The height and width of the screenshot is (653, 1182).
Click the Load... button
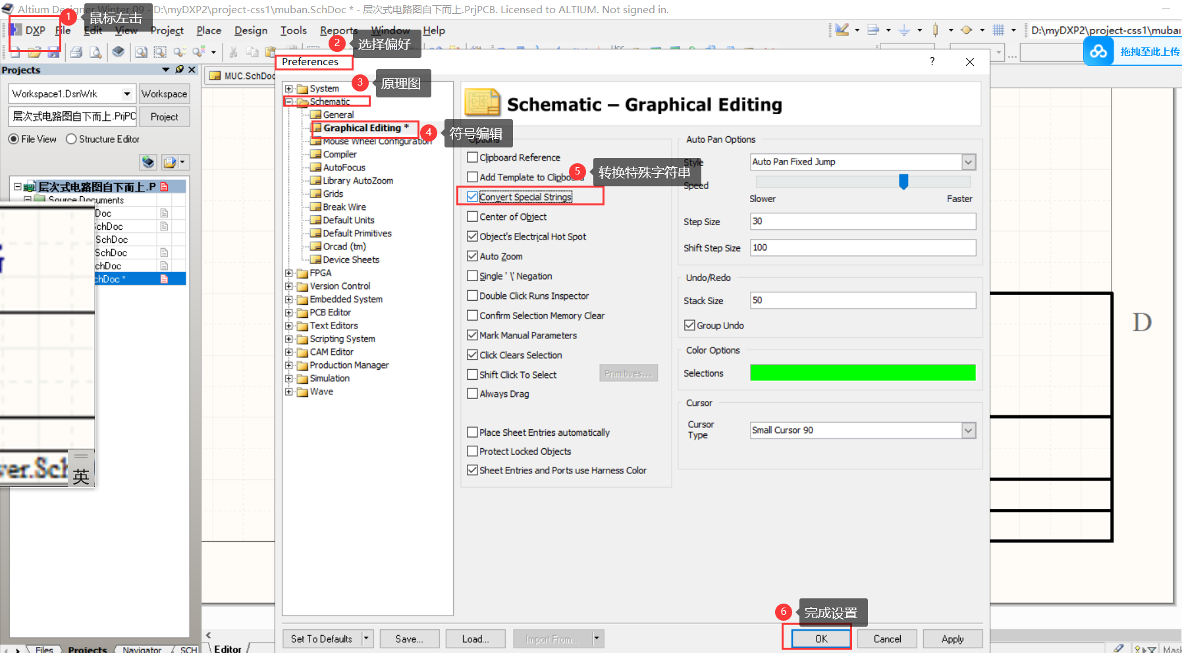[475, 639]
